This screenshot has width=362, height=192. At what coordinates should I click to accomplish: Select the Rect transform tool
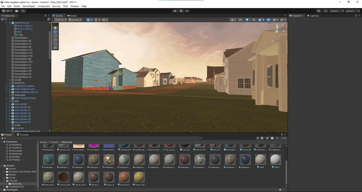[x=55, y=43]
